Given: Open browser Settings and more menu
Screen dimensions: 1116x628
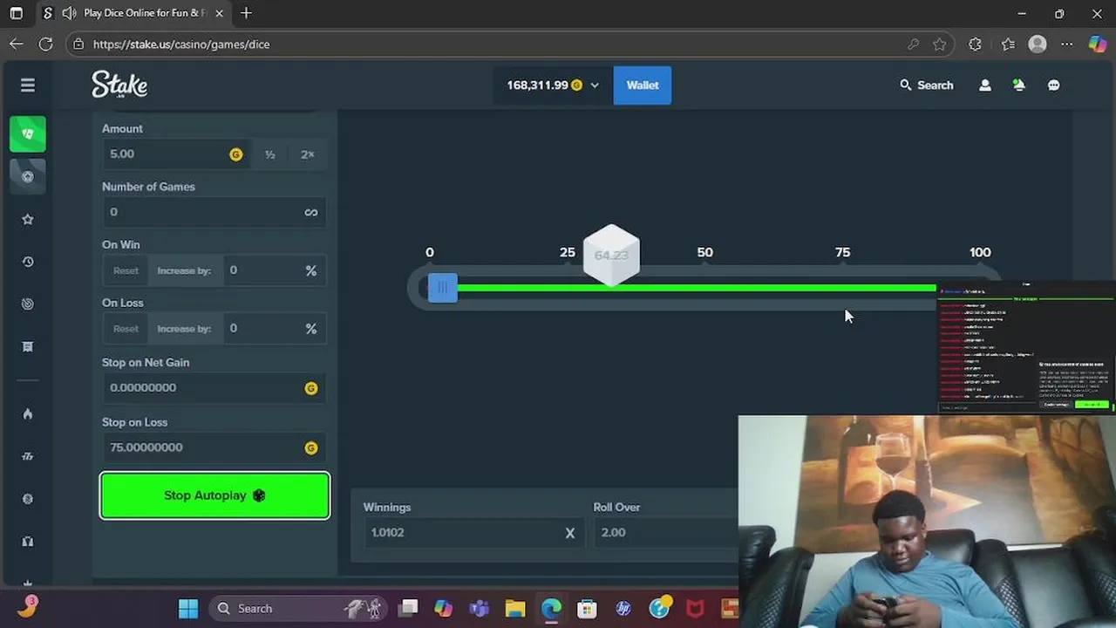Looking at the screenshot, I should [x=1067, y=44].
